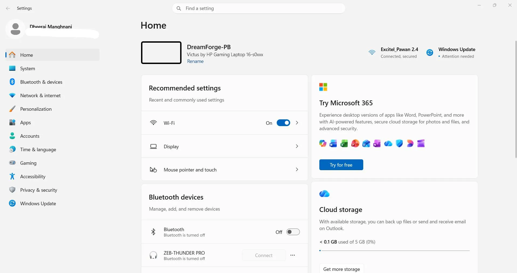Click Get more storage button
This screenshot has width=517, height=273.
pyautogui.click(x=342, y=269)
